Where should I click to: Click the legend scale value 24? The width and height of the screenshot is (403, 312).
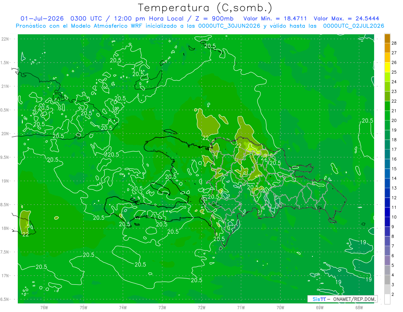(394, 82)
